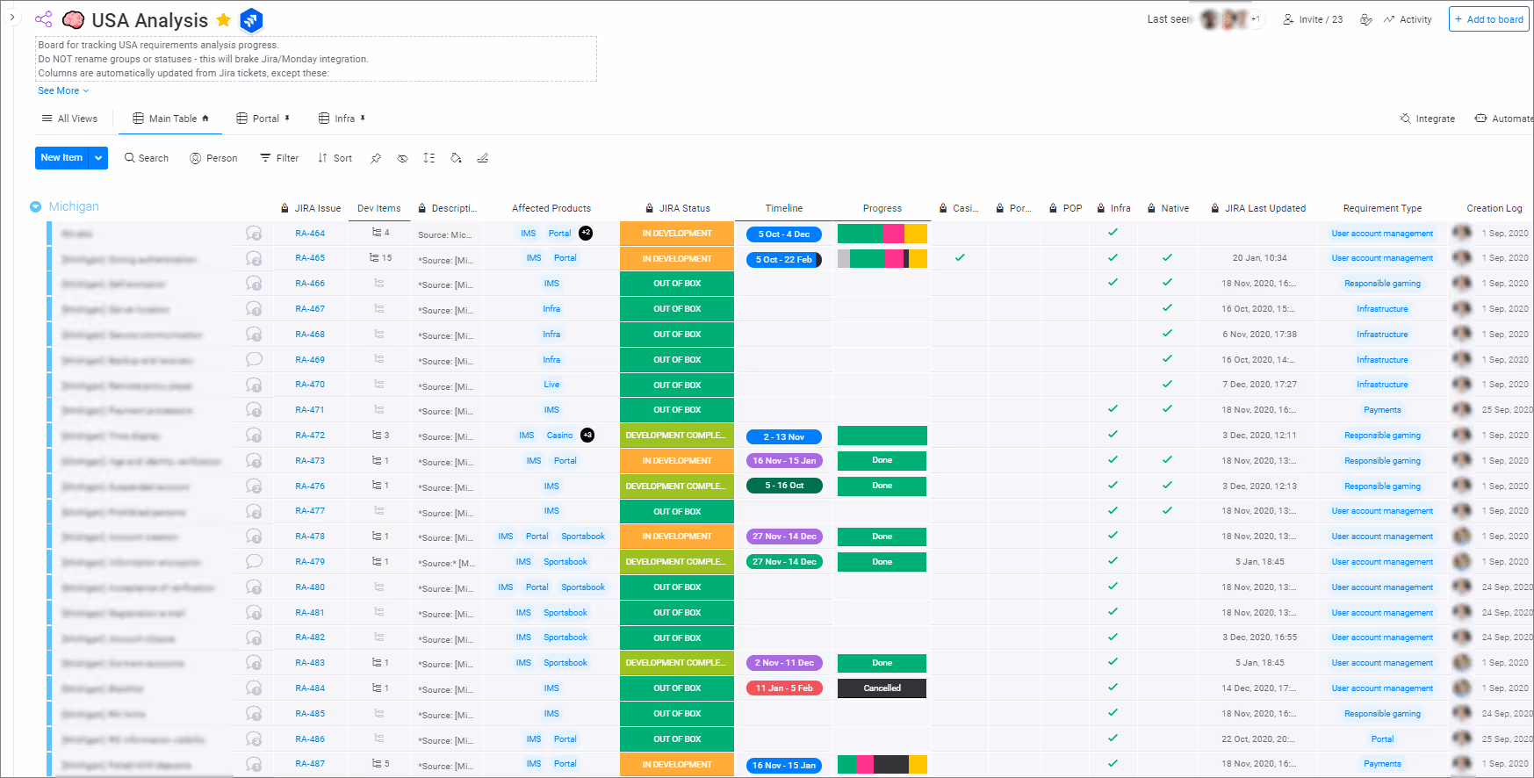1534x778 pixels.
Task: Toggle Infra checkmark in RA-487 row
Action: pos(1113,764)
